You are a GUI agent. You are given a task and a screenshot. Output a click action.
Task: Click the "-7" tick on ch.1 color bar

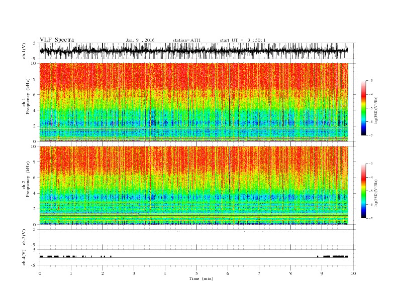371,135
